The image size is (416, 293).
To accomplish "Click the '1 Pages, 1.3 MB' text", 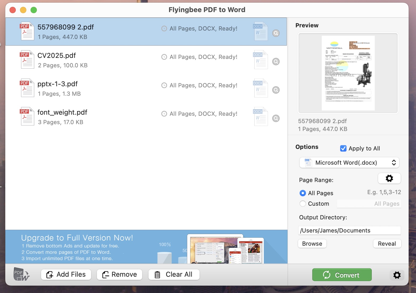I will [x=59, y=94].
